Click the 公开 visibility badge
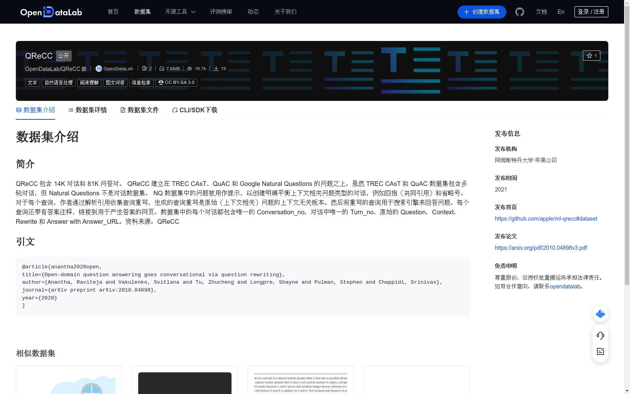This screenshot has width=630, height=394. tap(64, 56)
